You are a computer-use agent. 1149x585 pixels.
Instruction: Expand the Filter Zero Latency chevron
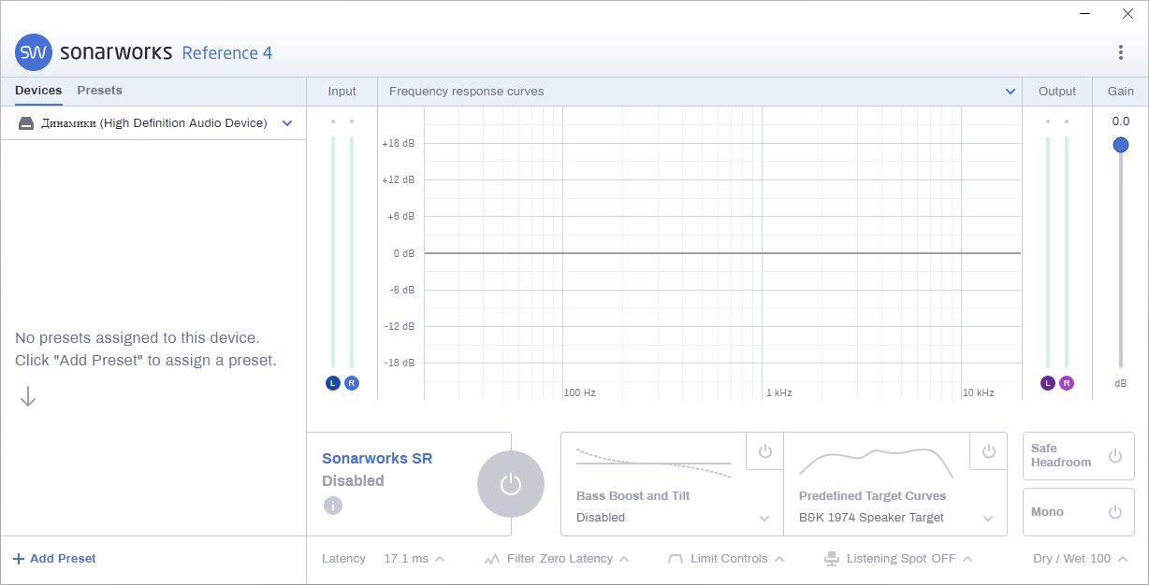click(624, 559)
